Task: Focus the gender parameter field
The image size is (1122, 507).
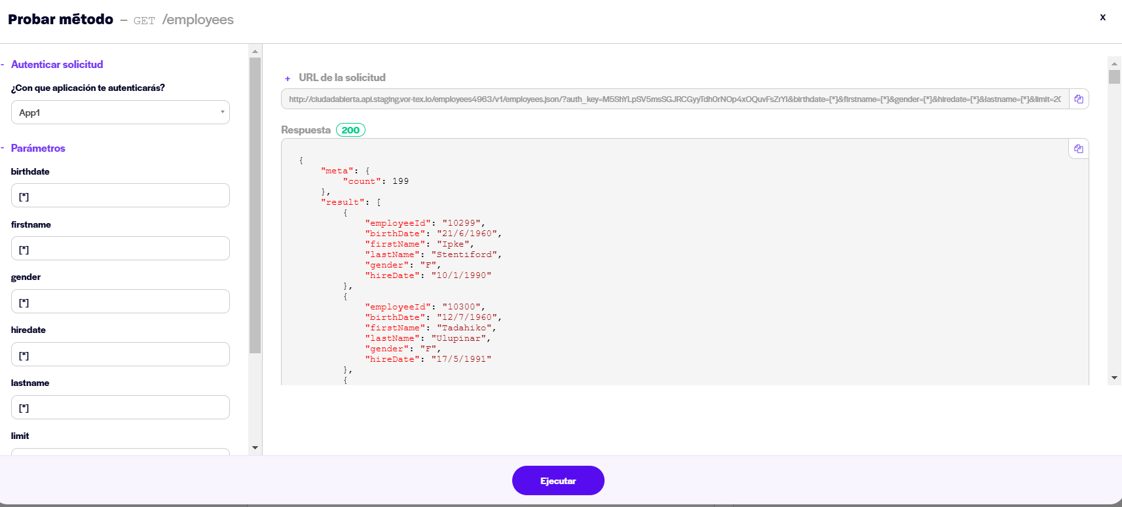Action: click(x=121, y=302)
